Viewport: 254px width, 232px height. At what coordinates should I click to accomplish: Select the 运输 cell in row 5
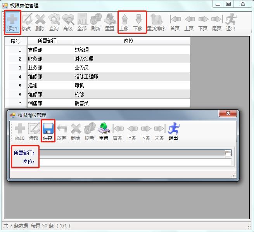50,85
